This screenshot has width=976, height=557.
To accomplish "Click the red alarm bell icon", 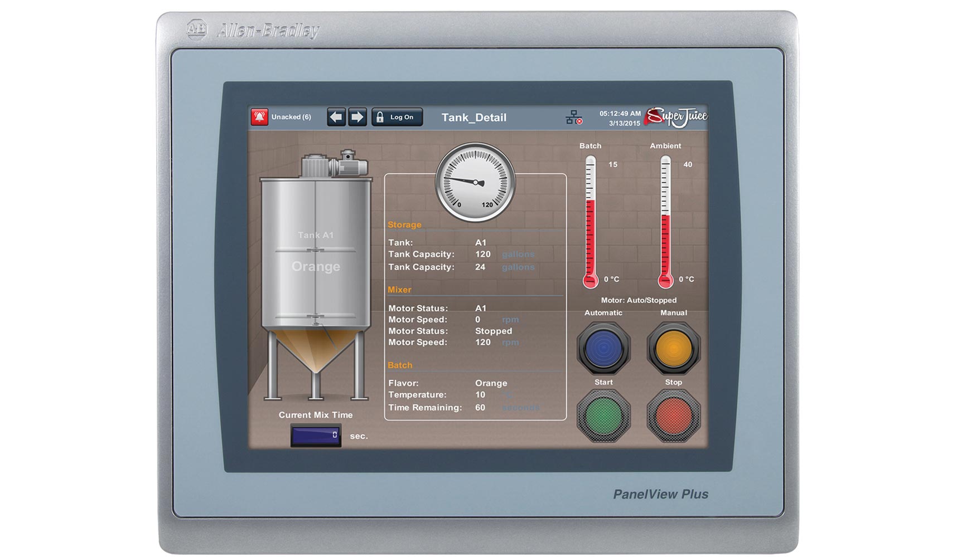I will 259,117.
